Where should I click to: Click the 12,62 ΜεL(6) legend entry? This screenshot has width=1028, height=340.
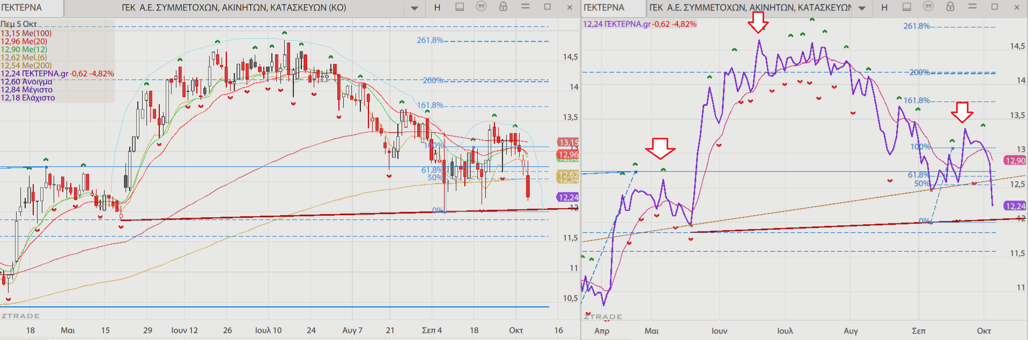(24, 57)
